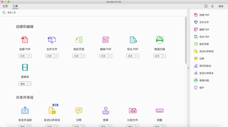Click the 新增 badge on 发送以供审阅
This screenshot has width=228, height=127.
[55, 105]
